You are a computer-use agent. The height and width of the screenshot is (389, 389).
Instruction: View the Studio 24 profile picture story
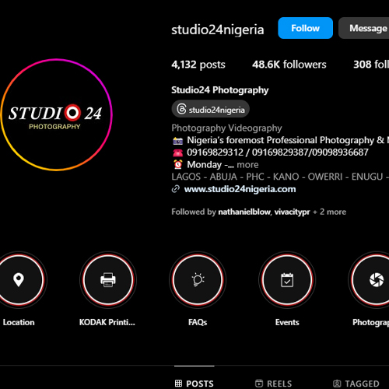click(x=56, y=114)
